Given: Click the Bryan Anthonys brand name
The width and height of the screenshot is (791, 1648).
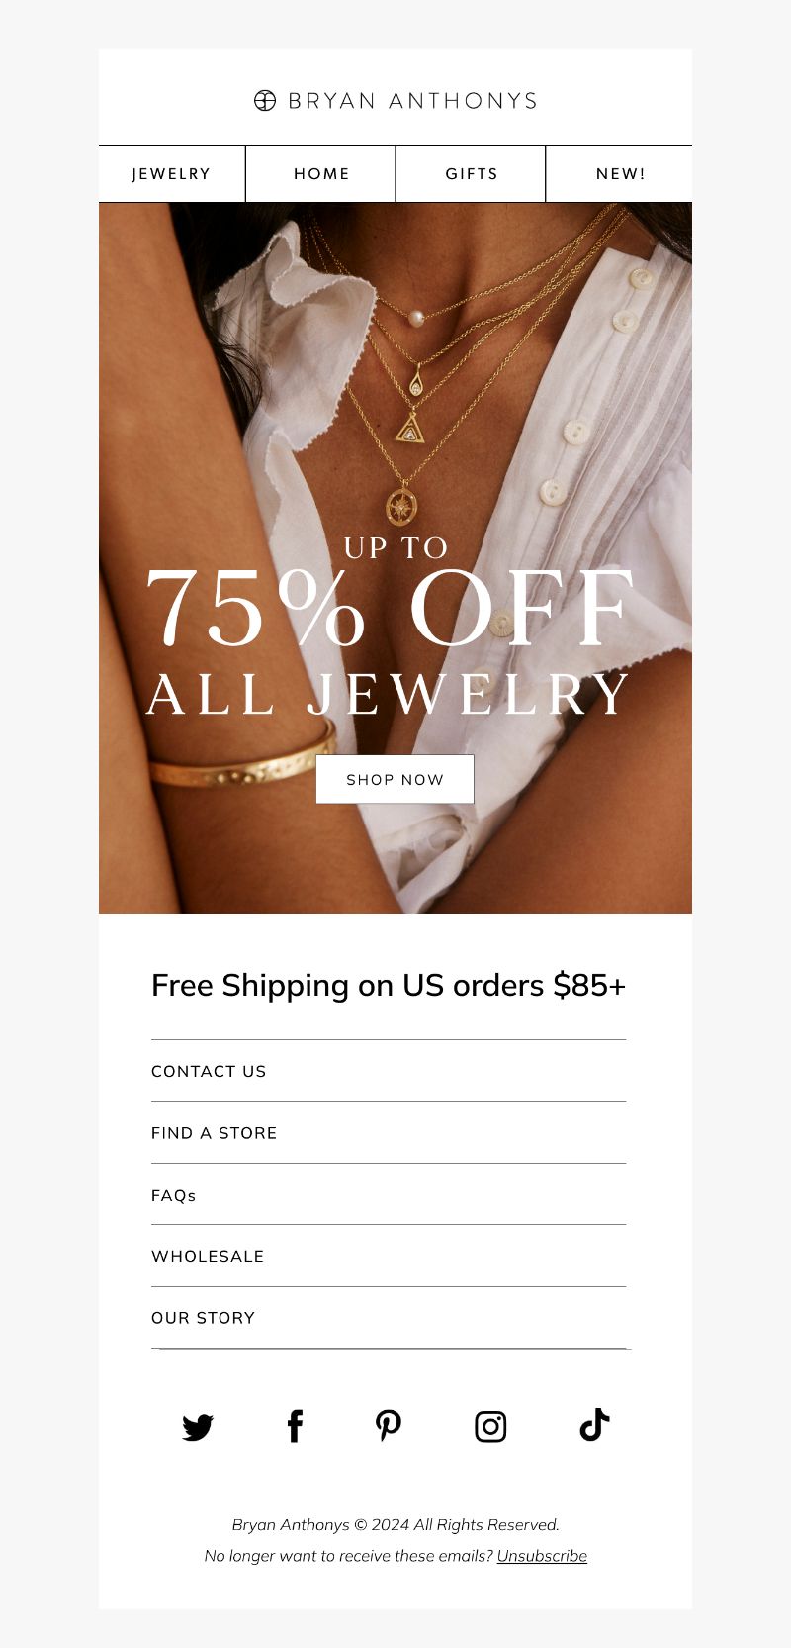Looking at the screenshot, I should pos(412,100).
